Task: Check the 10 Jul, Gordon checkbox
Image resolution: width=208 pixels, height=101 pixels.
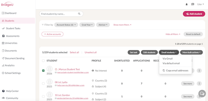Action: (43, 97)
